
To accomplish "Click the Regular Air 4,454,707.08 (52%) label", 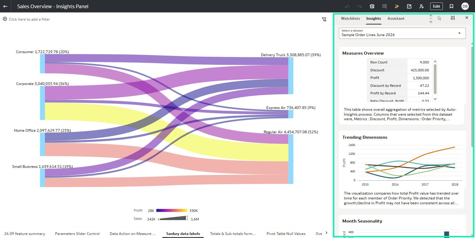I will (x=291, y=132).
